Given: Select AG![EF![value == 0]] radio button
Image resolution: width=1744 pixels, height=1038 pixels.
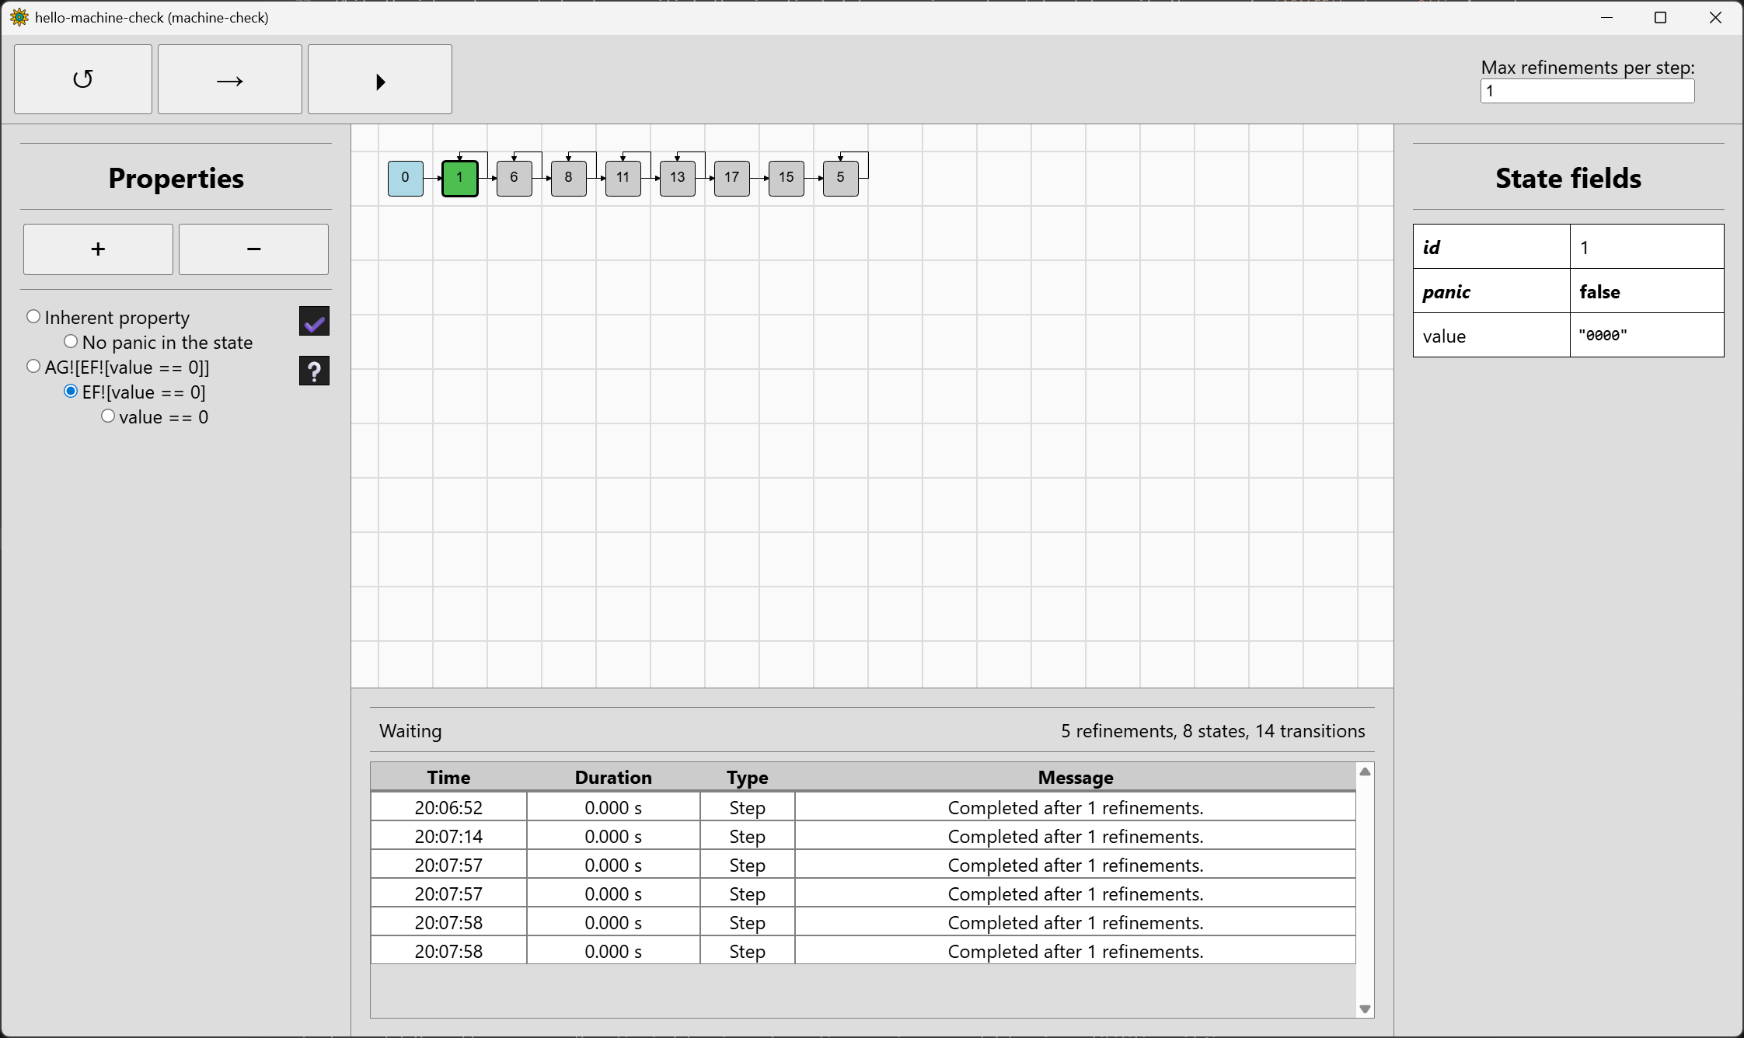Looking at the screenshot, I should click(x=33, y=367).
